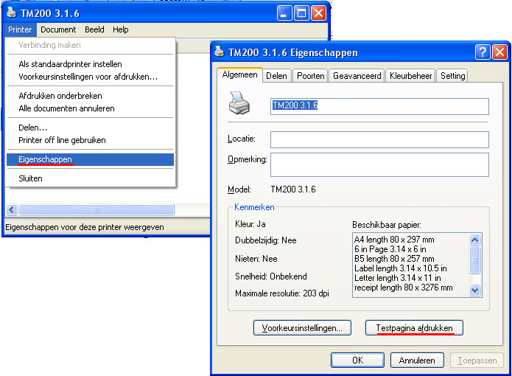Open Voorkeursinstellingen button
512x376 pixels.
pyautogui.click(x=301, y=327)
